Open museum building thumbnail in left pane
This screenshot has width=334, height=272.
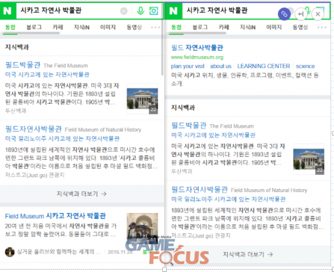143,98
